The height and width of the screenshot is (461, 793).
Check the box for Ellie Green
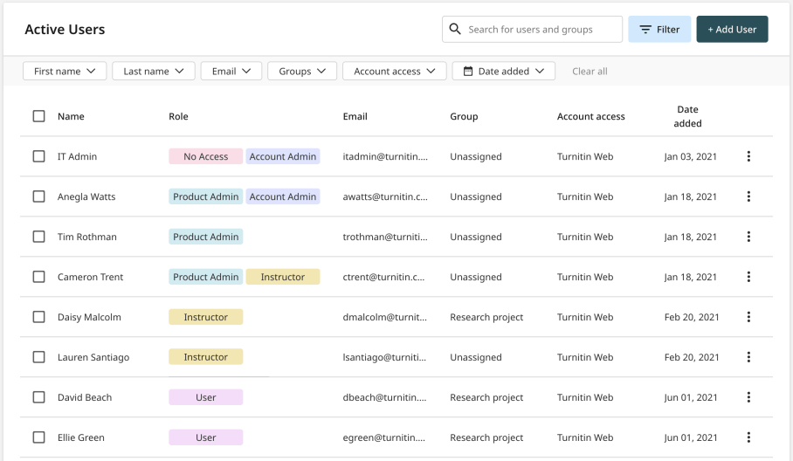38,437
